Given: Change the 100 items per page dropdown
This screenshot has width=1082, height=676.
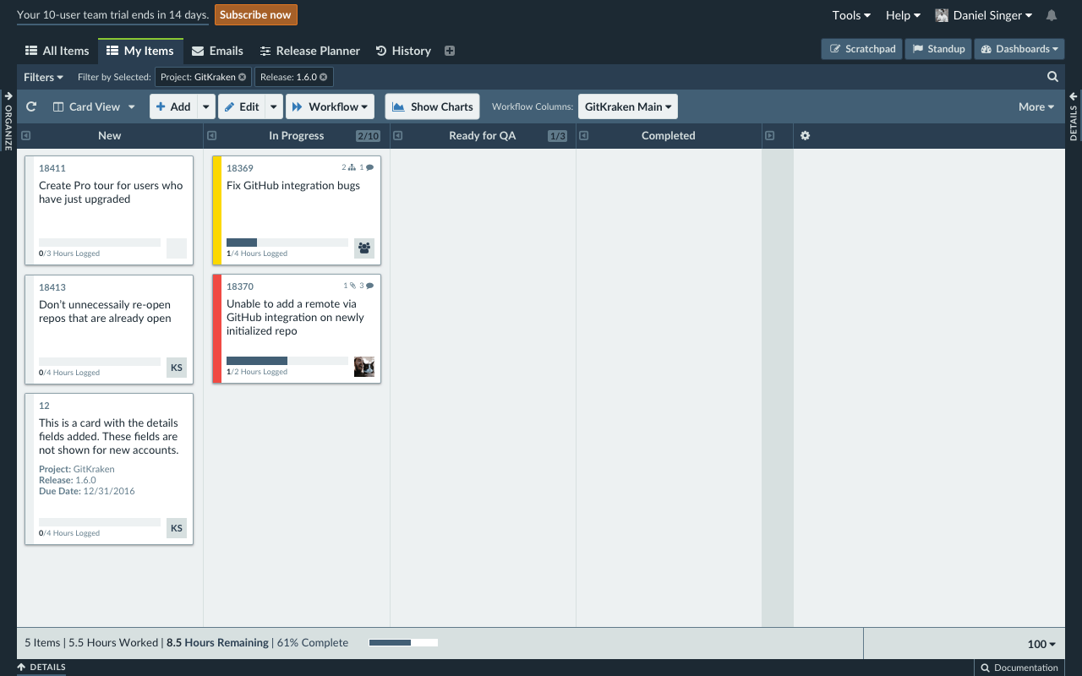Looking at the screenshot, I should (x=1041, y=644).
